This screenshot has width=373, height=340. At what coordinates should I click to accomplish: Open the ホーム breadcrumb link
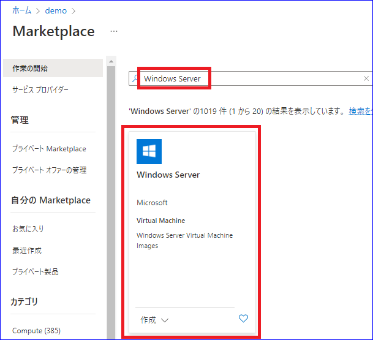[x=22, y=10]
